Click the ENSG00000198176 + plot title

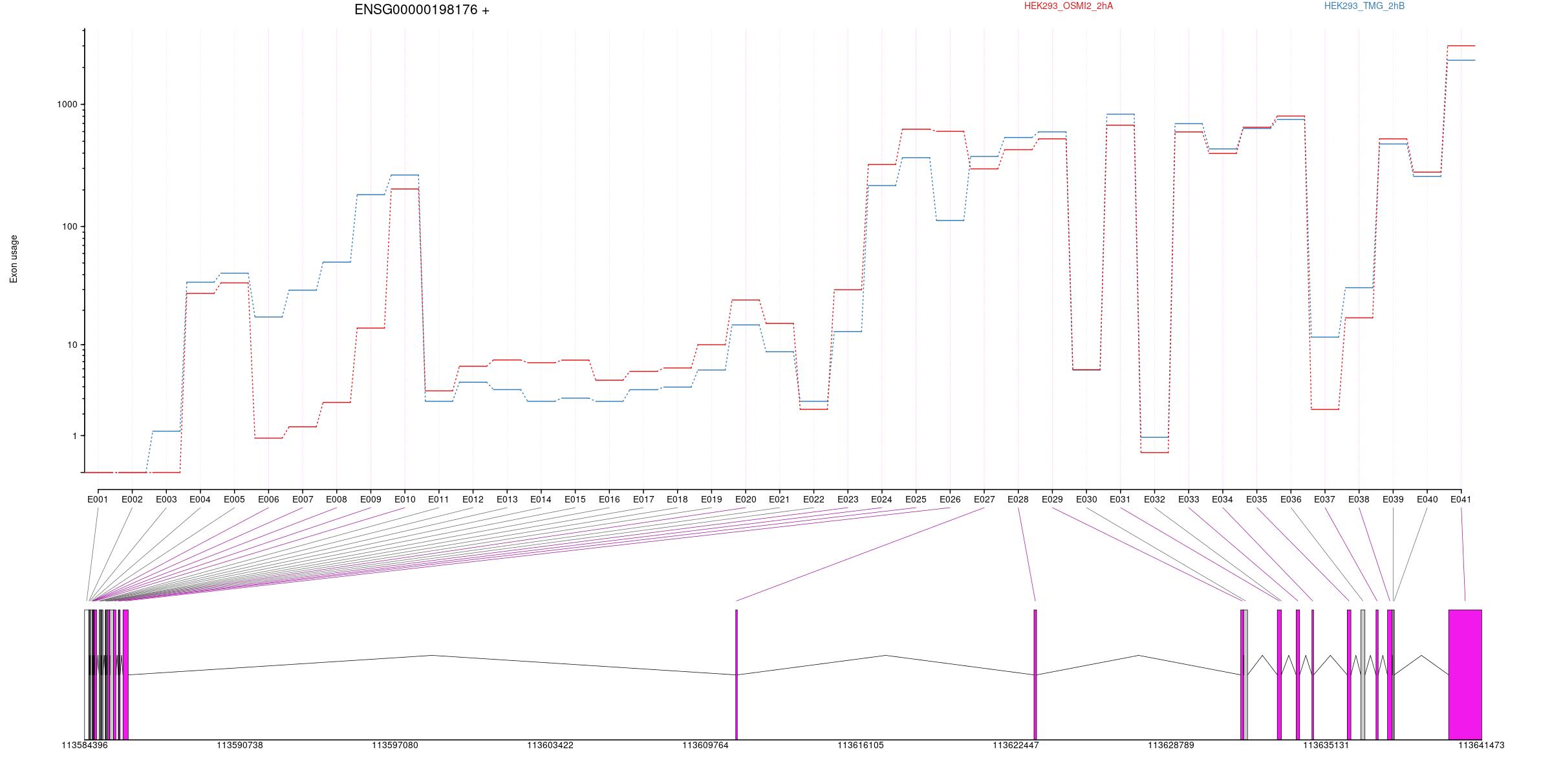[x=422, y=10]
